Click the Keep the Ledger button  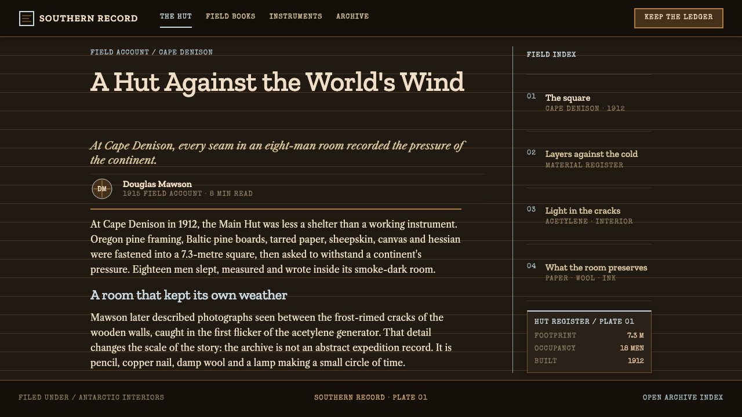point(679,18)
